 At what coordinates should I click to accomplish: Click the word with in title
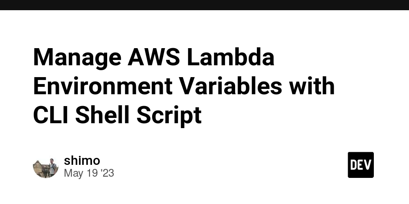(312, 86)
